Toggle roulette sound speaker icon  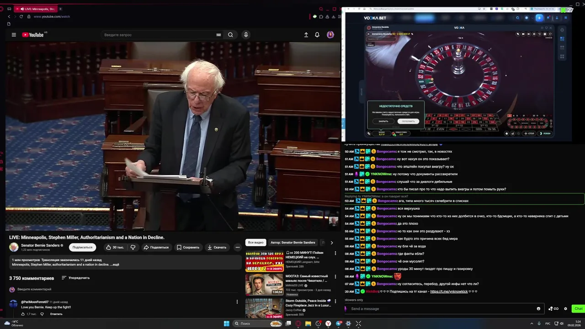(529, 34)
